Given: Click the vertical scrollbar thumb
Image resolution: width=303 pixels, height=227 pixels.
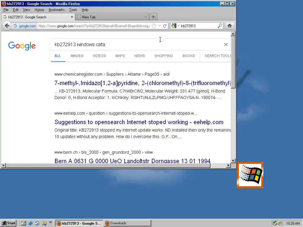Looking at the screenshot, I should [233, 62].
